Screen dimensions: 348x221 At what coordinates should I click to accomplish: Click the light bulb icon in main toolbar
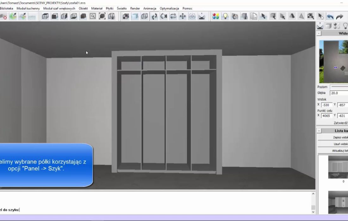pyautogui.click(x=225, y=16)
